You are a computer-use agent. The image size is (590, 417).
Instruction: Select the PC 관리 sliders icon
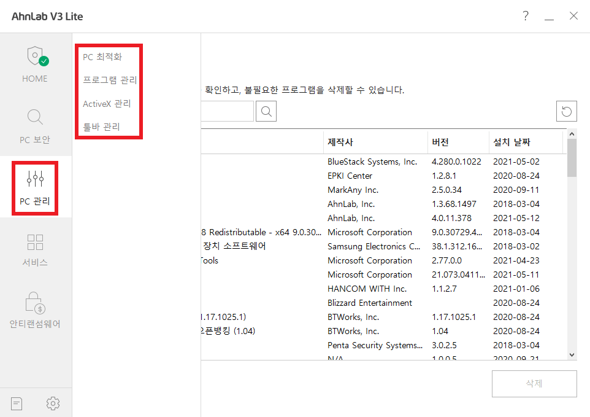(35, 179)
